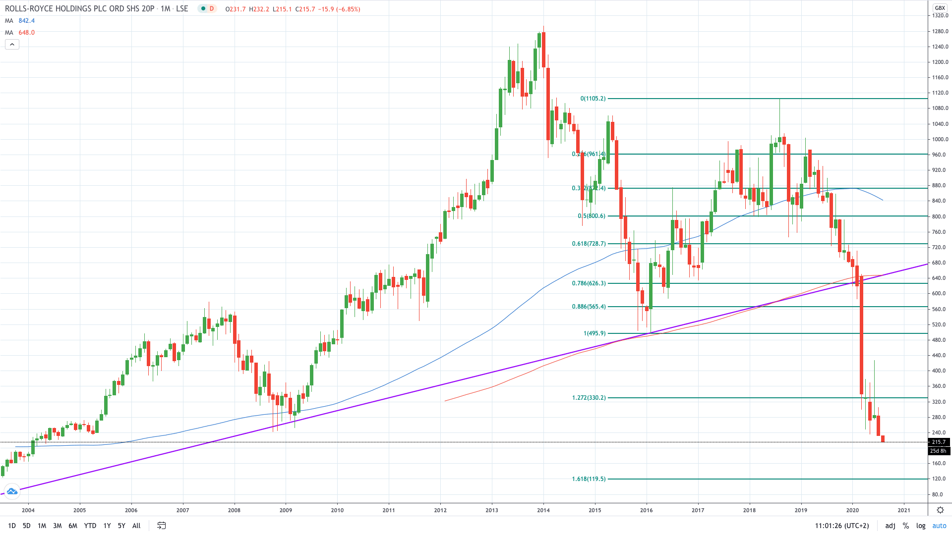Screen dimensions: 952x535
Task: Click the 2009 year label on time axis
Action: [286, 510]
